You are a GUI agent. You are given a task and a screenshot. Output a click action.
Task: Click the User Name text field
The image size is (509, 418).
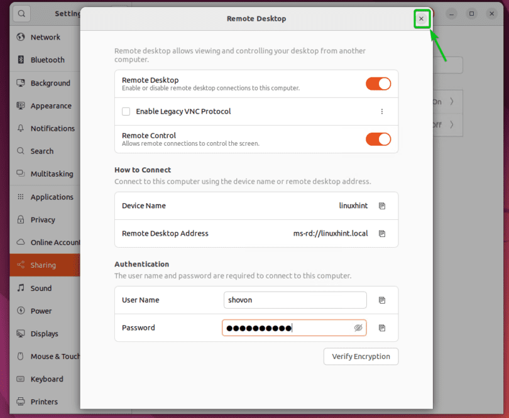pos(295,300)
